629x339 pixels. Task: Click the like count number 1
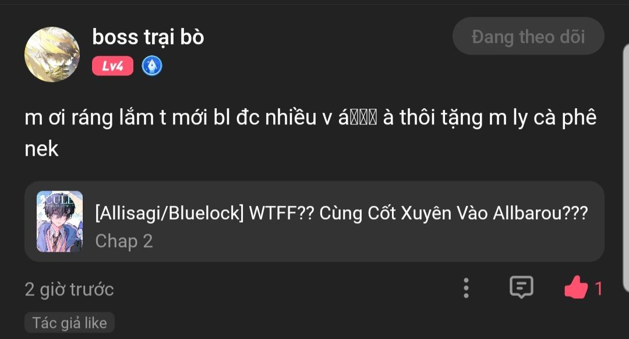pos(599,288)
